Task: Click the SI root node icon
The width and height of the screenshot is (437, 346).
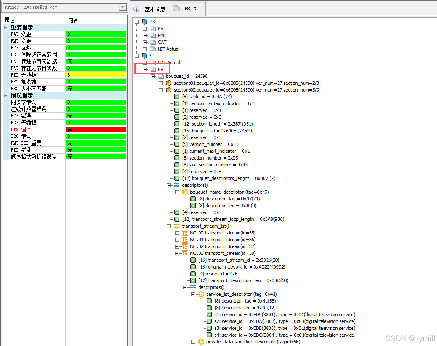Action: 145,56
